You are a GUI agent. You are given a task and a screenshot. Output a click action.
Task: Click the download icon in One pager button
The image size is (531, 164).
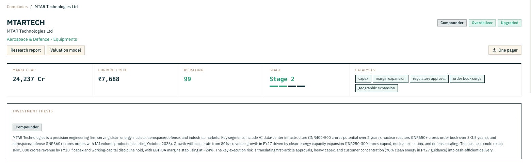[494, 50]
